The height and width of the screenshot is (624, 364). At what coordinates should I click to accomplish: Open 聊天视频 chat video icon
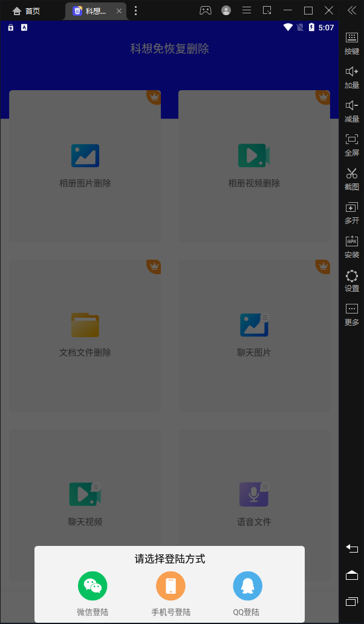point(85,494)
